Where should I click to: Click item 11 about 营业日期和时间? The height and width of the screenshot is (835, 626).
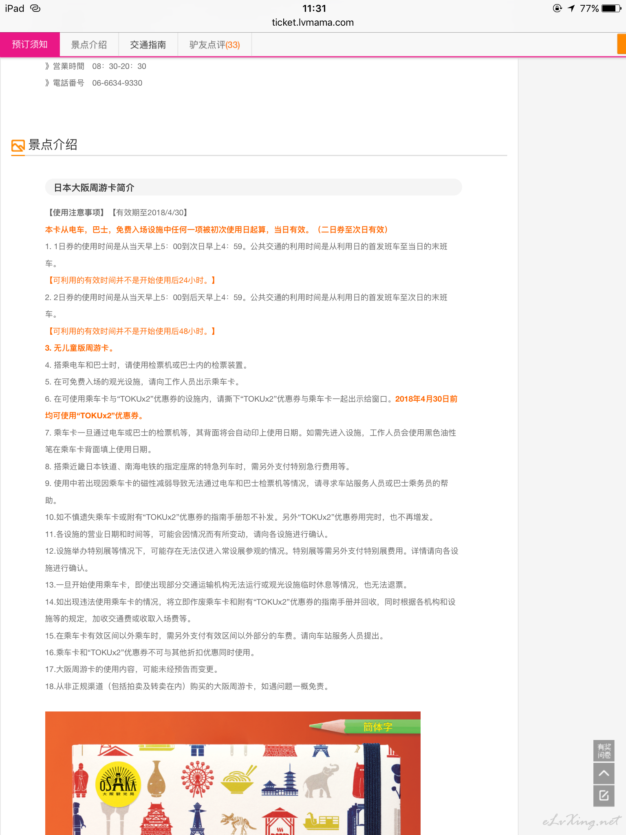click(x=188, y=534)
